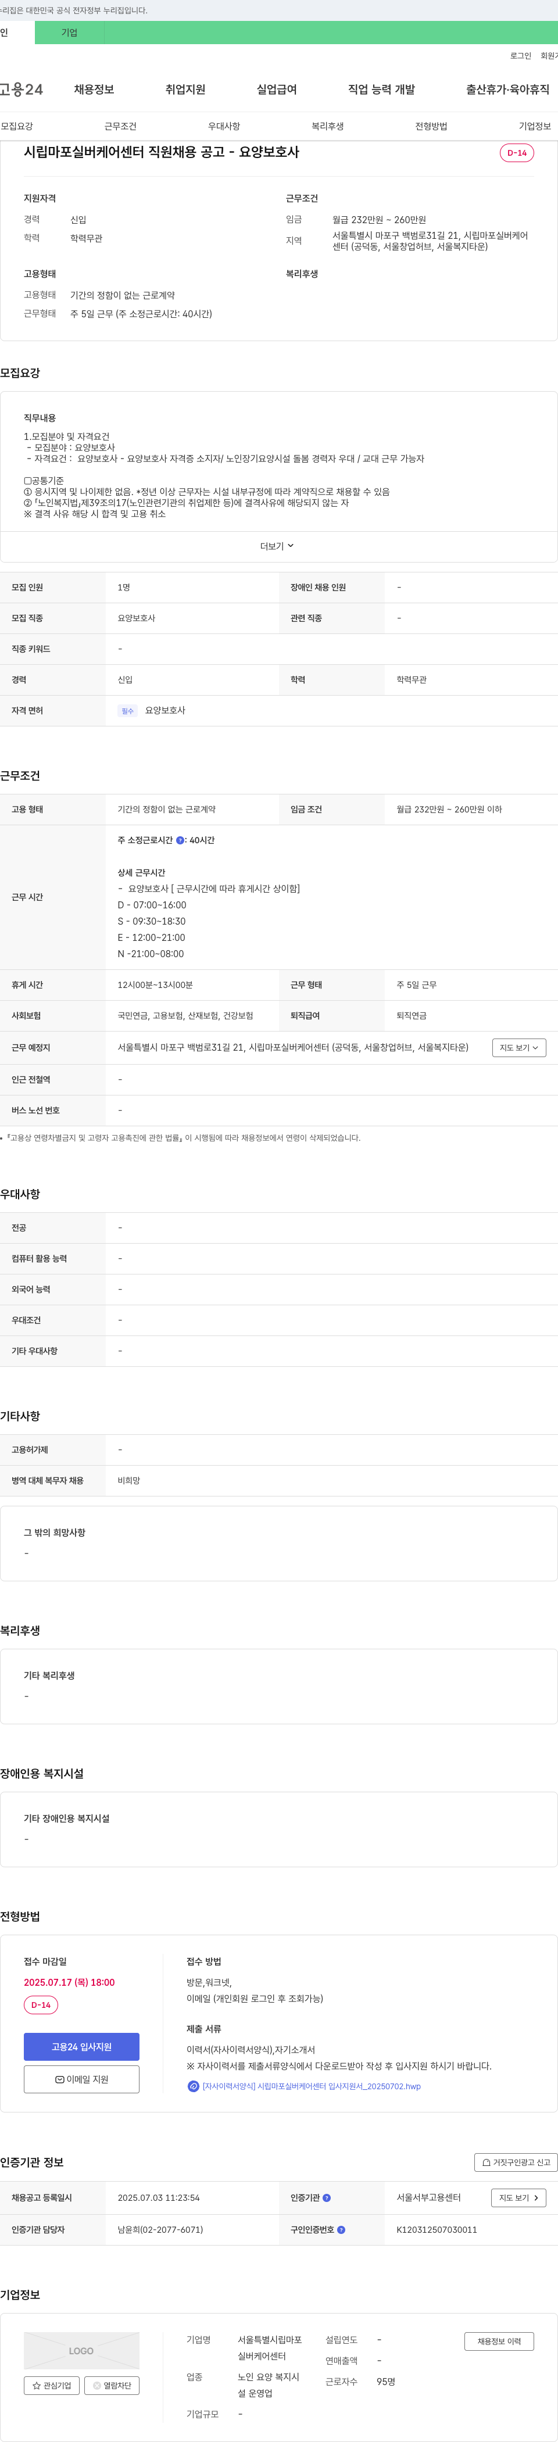Screen dimensions: 558x2442
Task: Click the star icon on 관심기업 button
Action: (37, 2385)
